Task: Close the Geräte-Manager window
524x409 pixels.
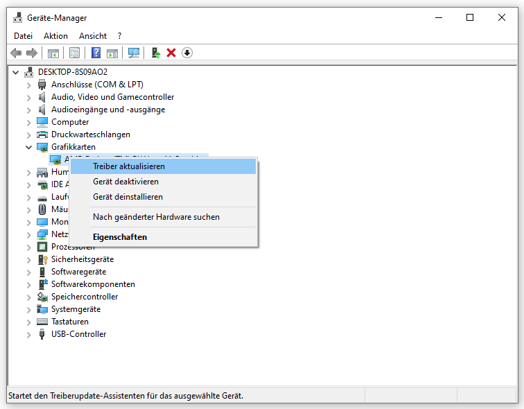Action: pos(501,17)
